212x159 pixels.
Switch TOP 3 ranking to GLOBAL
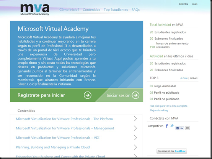click(184, 78)
